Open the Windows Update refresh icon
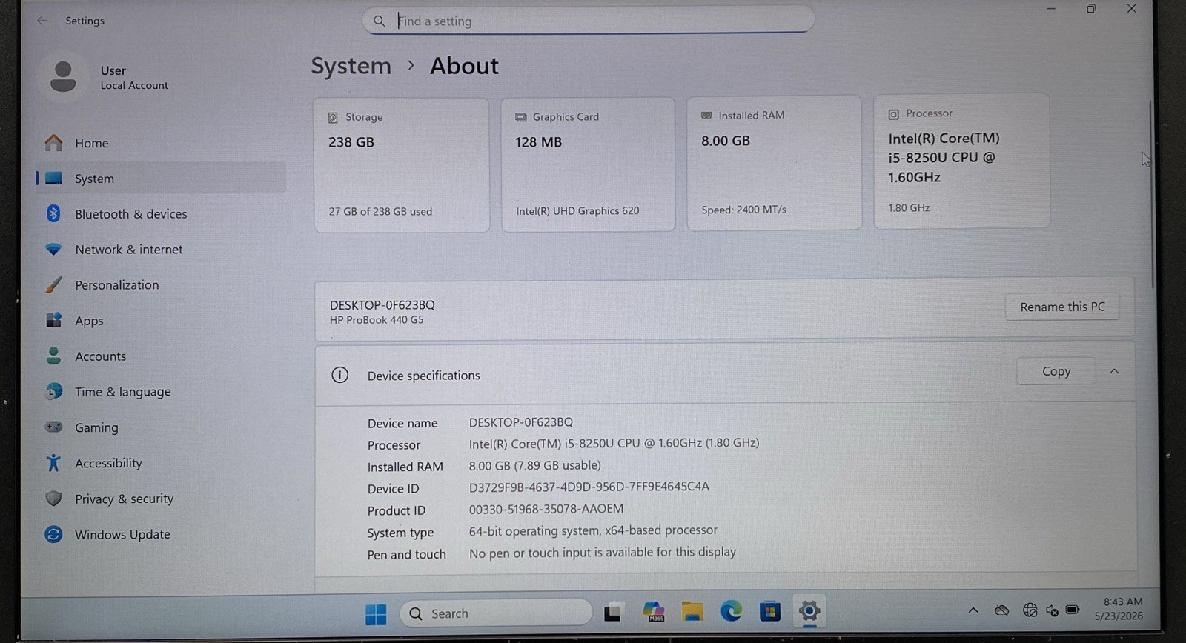The image size is (1186, 643). coord(53,534)
